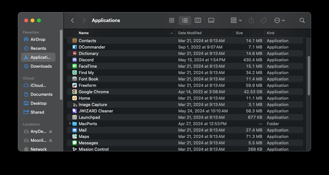Select Applications in the sidebar
The image size is (329, 175).
pyautogui.click(x=38, y=57)
